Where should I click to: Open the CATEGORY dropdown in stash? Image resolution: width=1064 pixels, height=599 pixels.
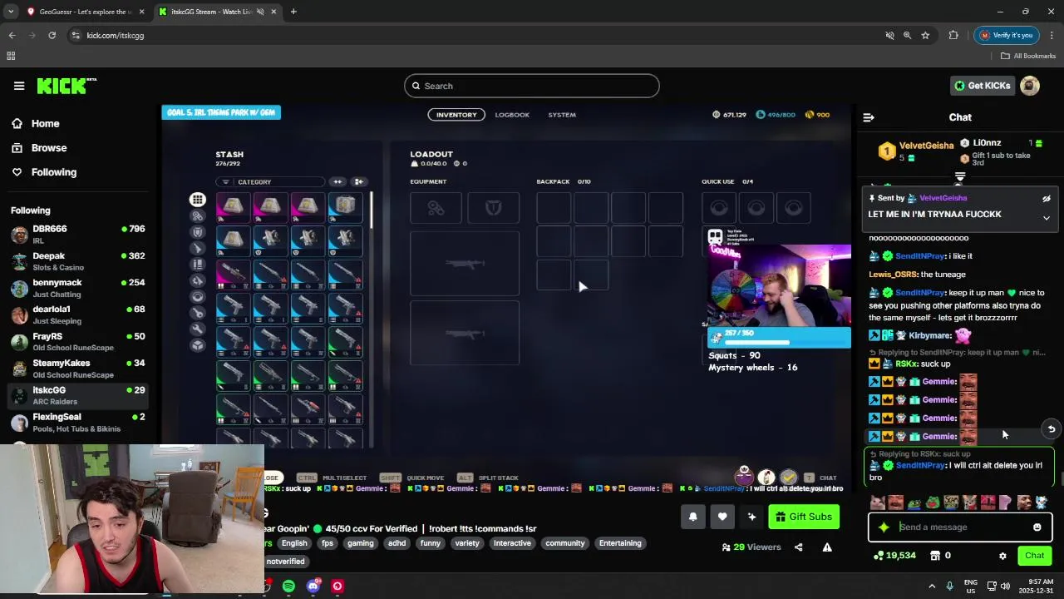point(269,181)
